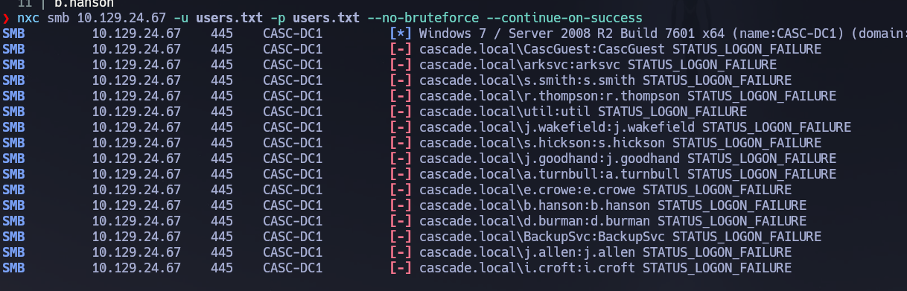Click cascade.local\arksvc:arksvc result text
This screenshot has height=291, width=907.
tap(520, 65)
